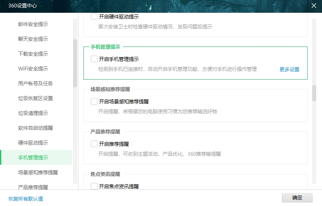The width and height of the screenshot is (322, 206).
Task: Select 用户帐号及任务 in sidebar
Action: [36, 83]
